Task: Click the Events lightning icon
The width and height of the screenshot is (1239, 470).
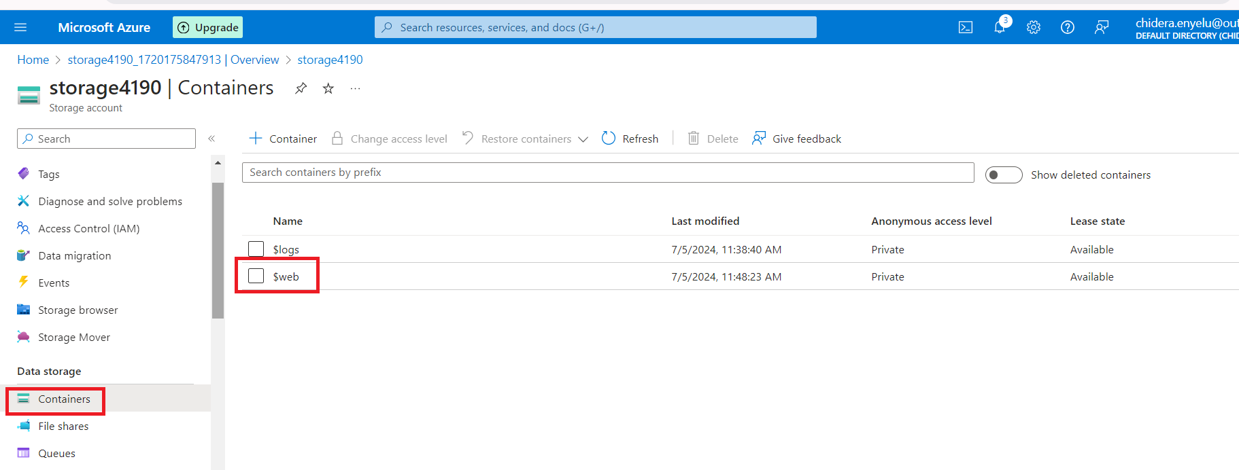Action: coord(23,283)
